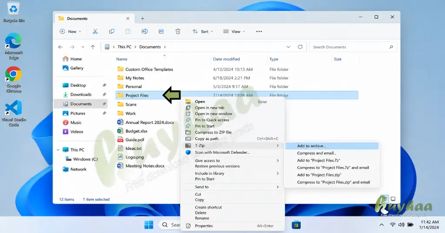445x233 pixels.
Task: Click the Wi-Fi tray icon
Action: [x=392, y=225]
